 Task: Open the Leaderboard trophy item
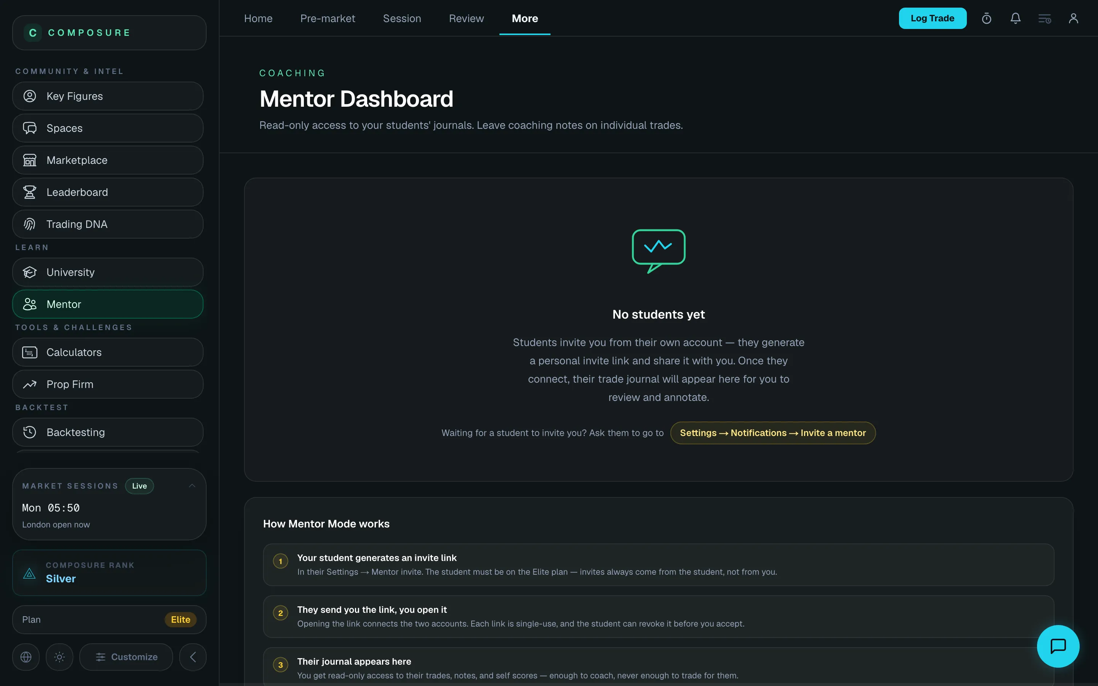click(108, 192)
